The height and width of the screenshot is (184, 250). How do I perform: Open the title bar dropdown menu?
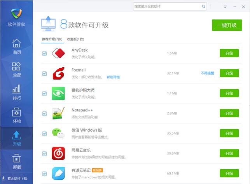pos(225,7)
